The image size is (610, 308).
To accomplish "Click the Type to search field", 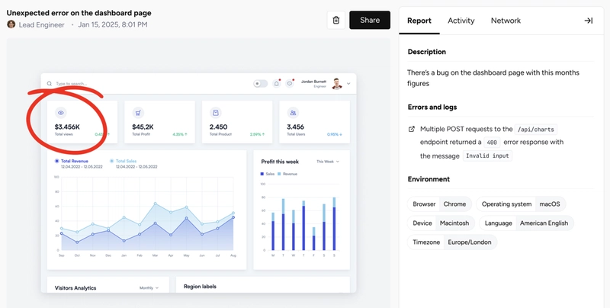I will click(x=148, y=84).
